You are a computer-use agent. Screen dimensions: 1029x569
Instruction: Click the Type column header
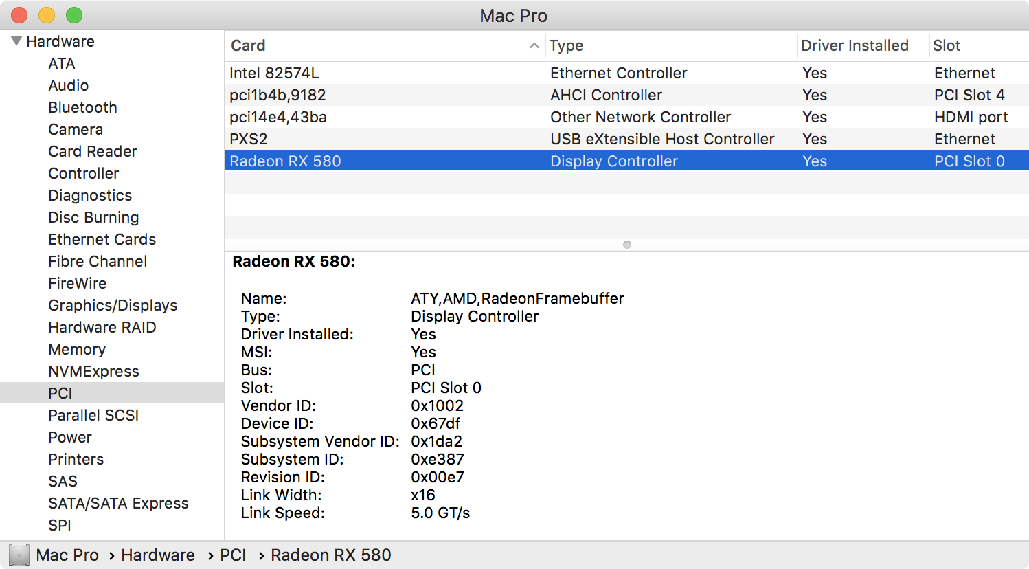tap(566, 45)
